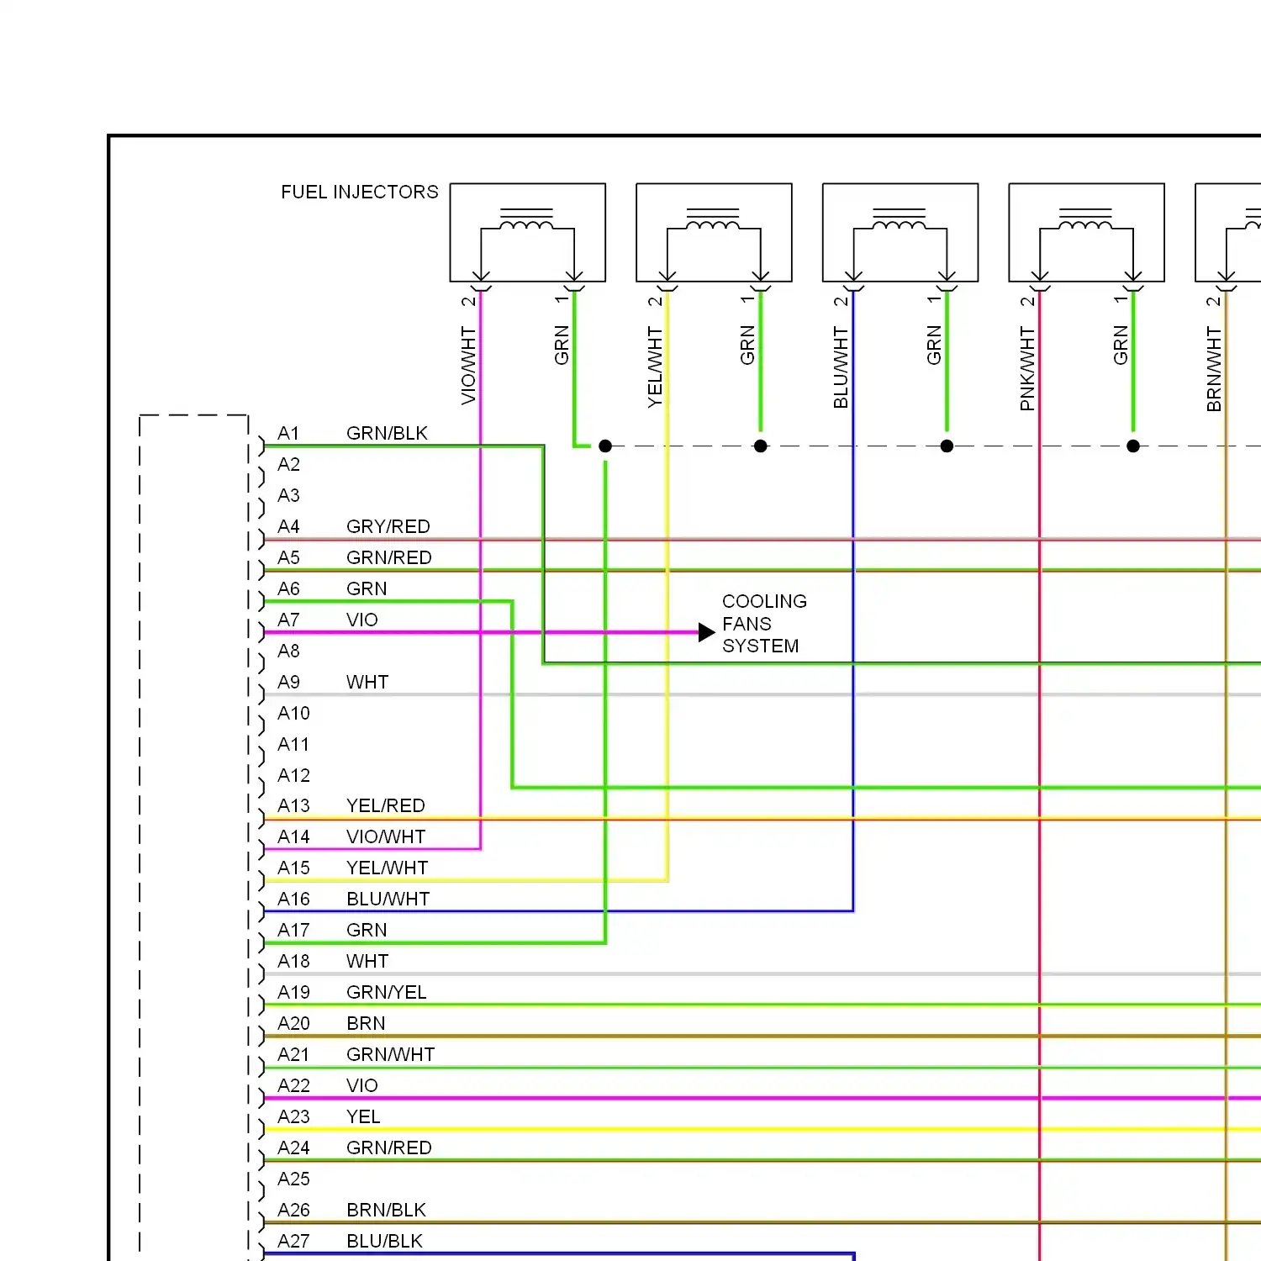Viewport: 1261px width, 1261px height.
Task: Click the VIO wire color on row A22
Action: click(x=362, y=1086)
